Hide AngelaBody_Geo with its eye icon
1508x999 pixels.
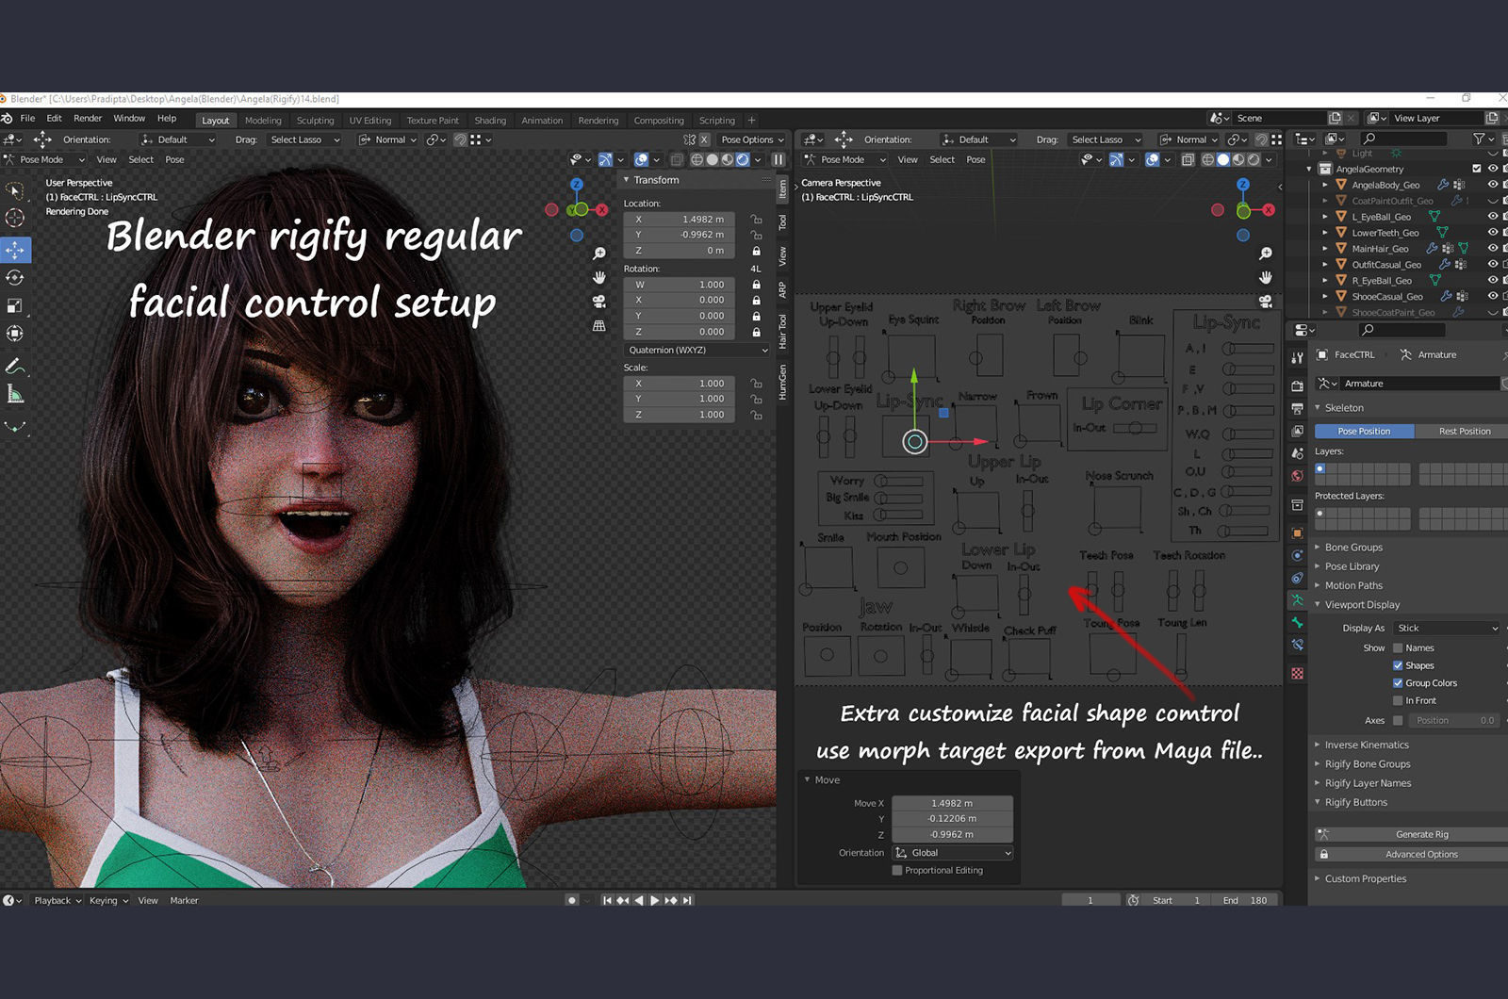(x=1492, y=185)
